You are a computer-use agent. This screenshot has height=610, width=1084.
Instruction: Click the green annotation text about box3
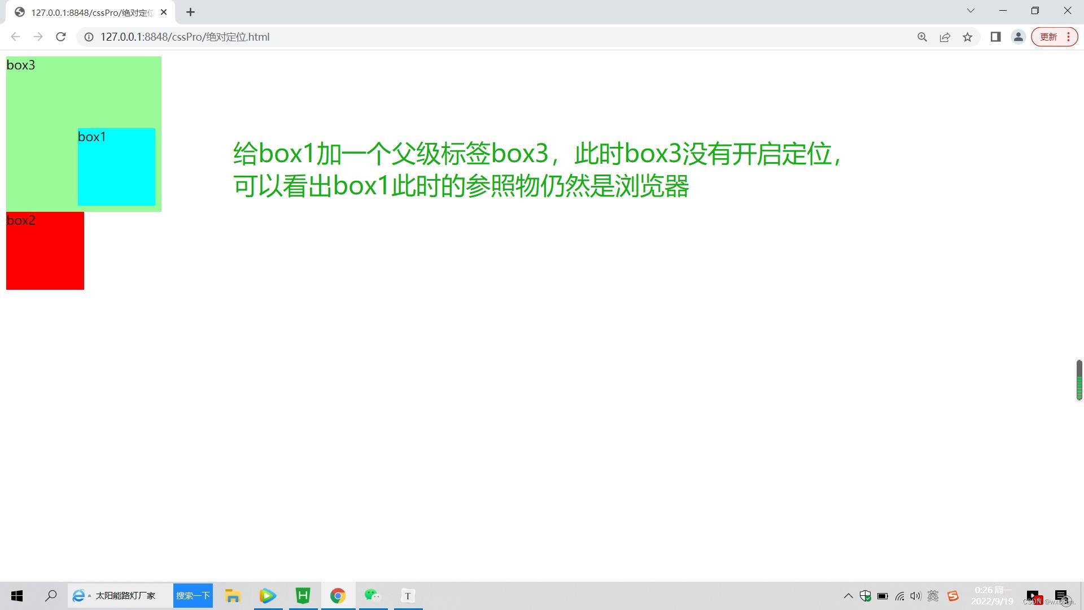[537, 169]
